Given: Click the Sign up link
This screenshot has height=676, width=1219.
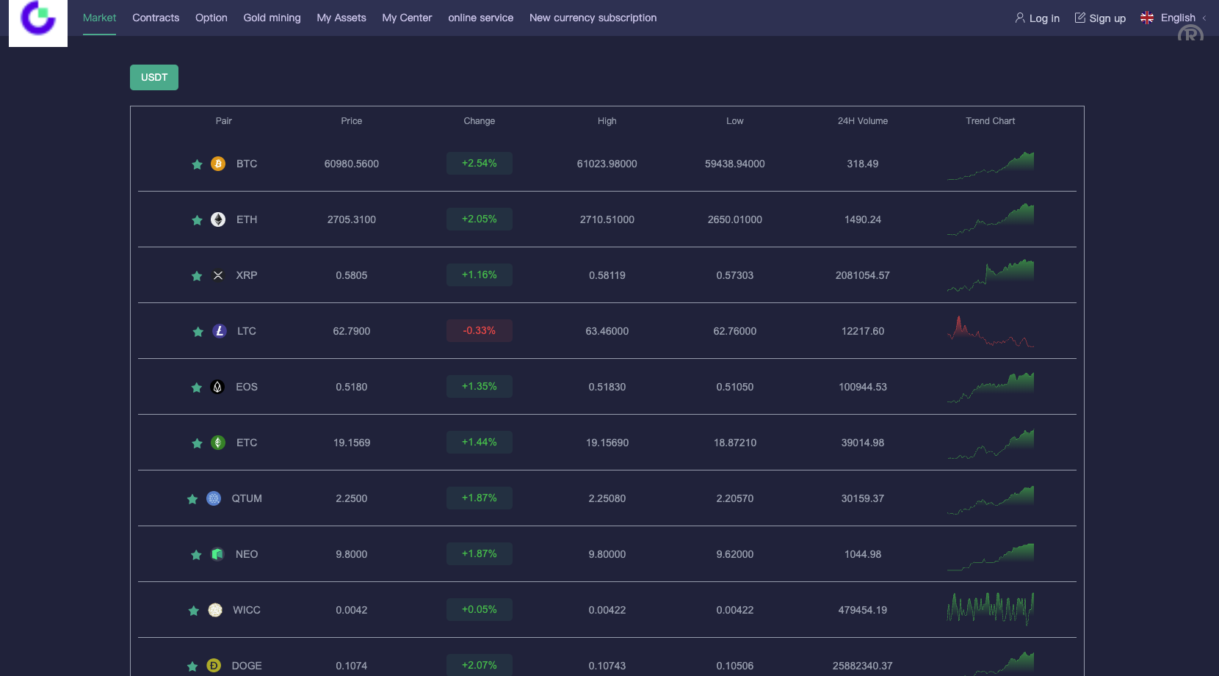Looking at the screenshot, I should click(x=1100, y=18).
